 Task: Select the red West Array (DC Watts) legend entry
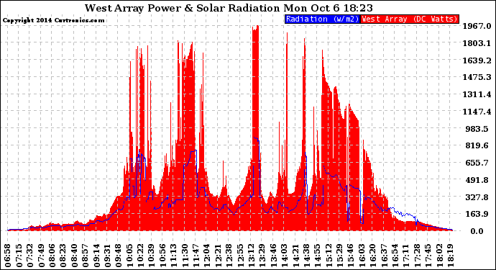point(410,19)
